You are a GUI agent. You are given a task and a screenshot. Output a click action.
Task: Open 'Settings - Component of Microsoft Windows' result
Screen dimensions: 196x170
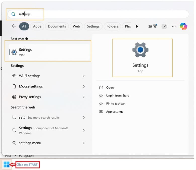(x=48, y=130)
